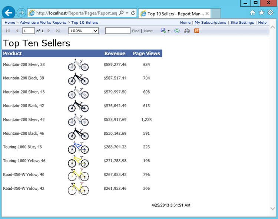The height and width of the screenshot is (219, 278).
Task: Click the search magnifier in address bar
Action: (121, 13)
